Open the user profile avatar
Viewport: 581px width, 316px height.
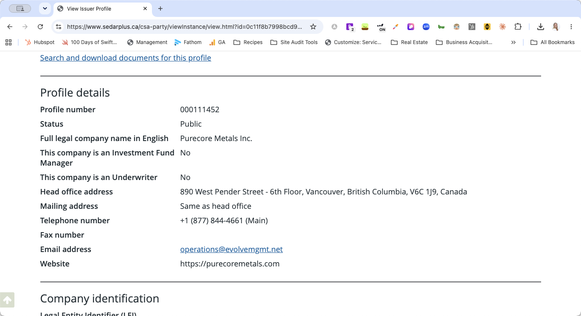[556, 27]
